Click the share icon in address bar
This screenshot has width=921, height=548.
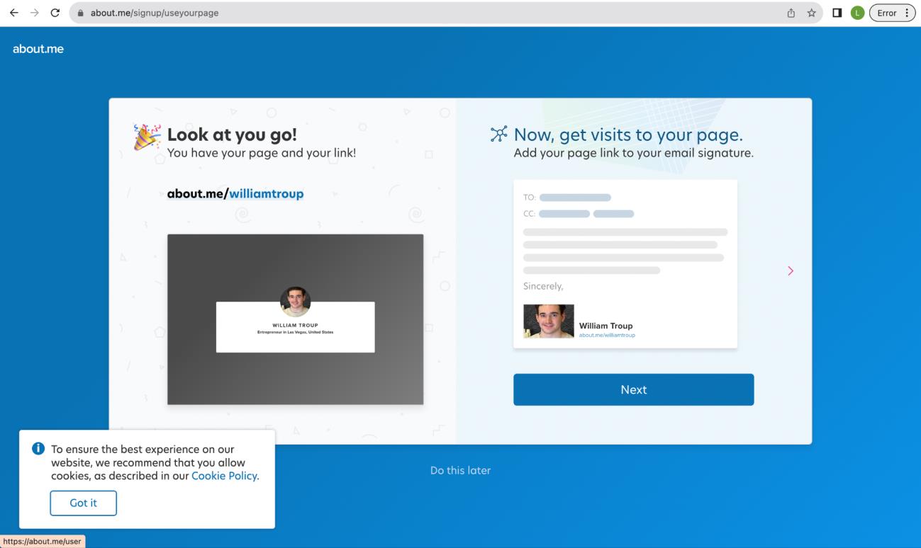(791, 13)
